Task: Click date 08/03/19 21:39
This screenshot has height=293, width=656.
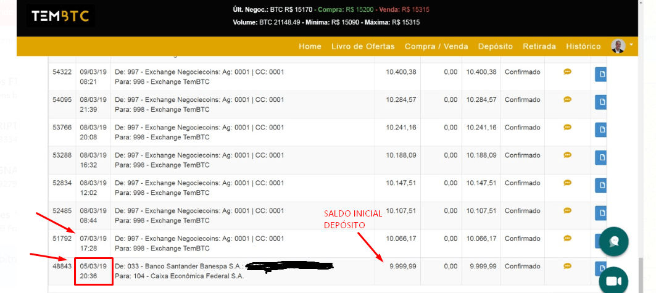Action: point(93,104)
